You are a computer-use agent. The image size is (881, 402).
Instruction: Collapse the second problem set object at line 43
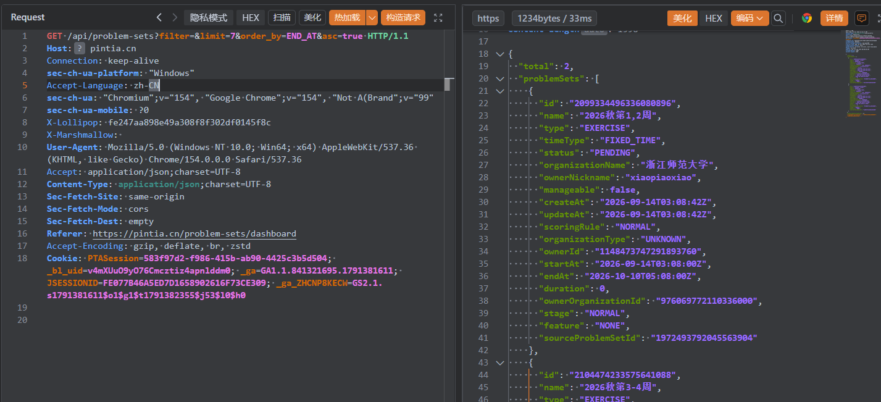pos(500,362)
